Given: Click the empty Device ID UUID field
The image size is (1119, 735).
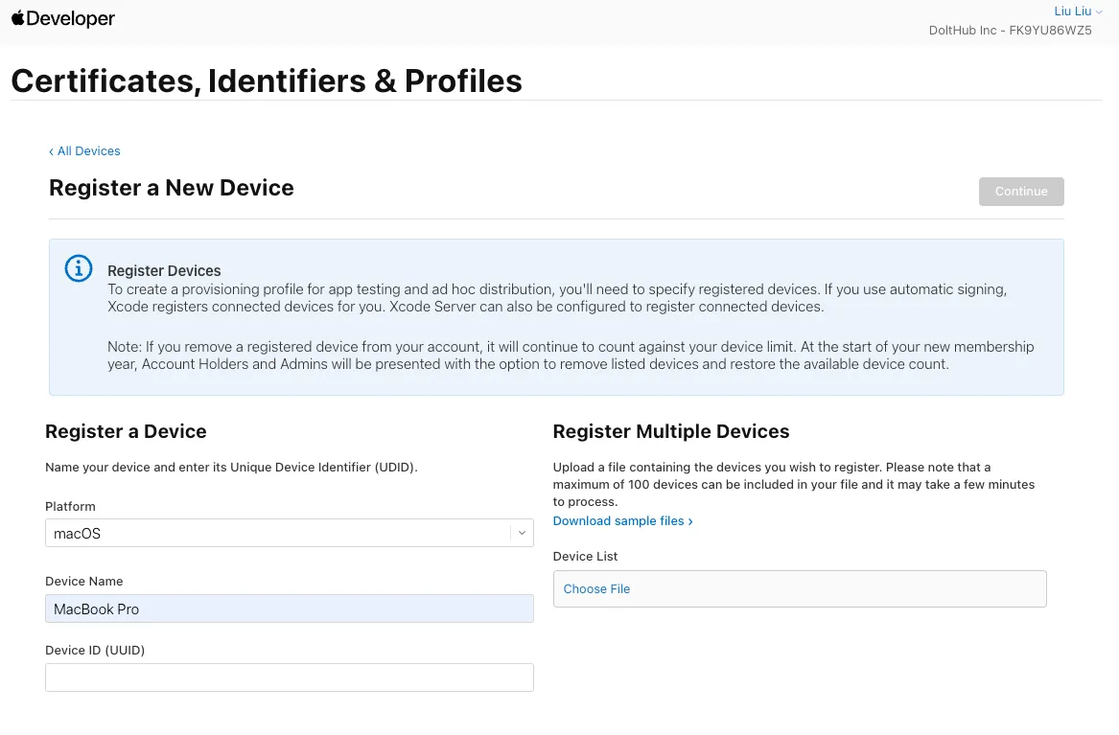Looking at the screenshot, I should click(x=290, y=677).
